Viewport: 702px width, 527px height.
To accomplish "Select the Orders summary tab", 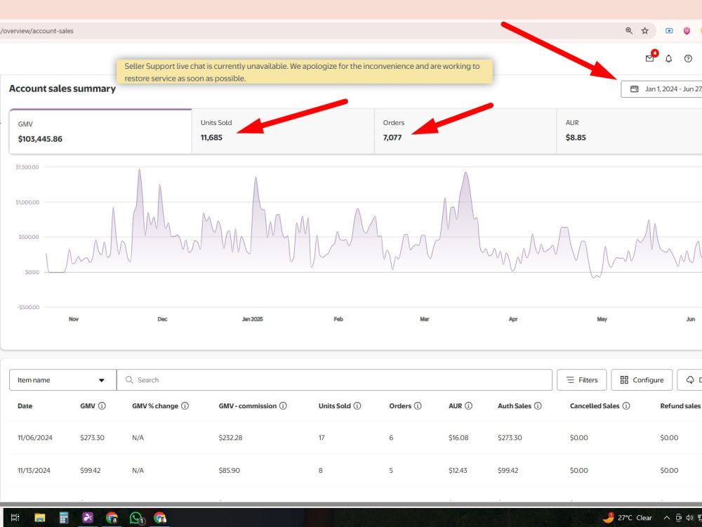I will (465, 131).
